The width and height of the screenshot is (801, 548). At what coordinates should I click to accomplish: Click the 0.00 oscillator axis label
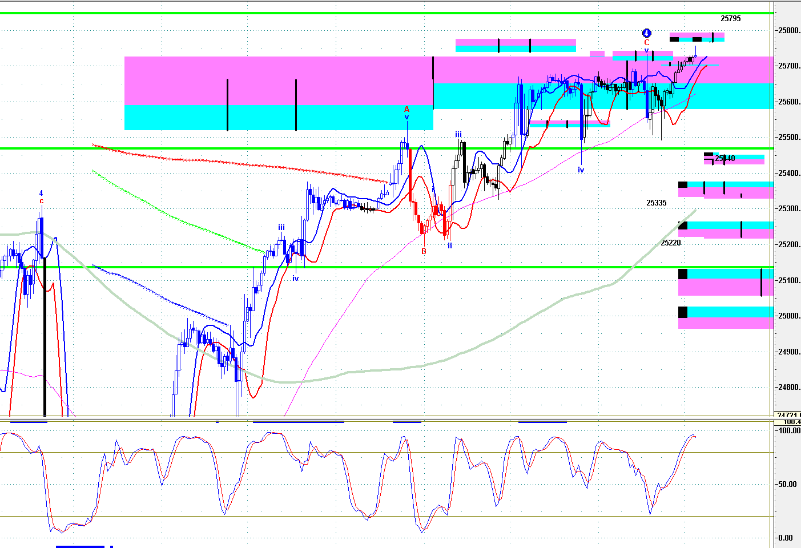coord(786,538)
